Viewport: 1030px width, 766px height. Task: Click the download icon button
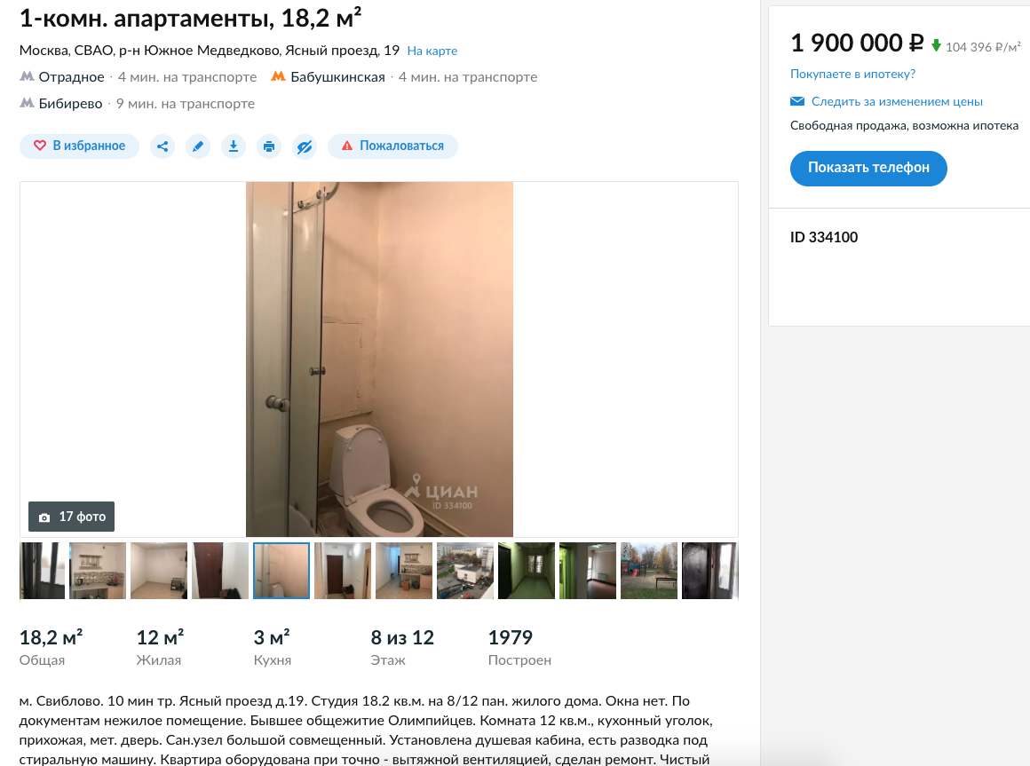pos(234,146)
